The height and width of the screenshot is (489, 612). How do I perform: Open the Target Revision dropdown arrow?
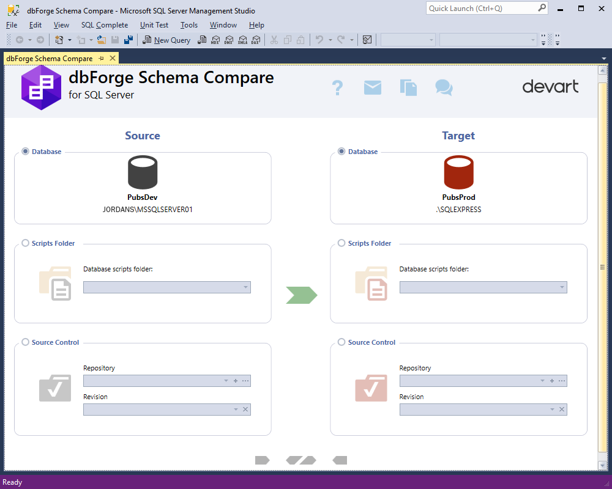tap(552, 410)
